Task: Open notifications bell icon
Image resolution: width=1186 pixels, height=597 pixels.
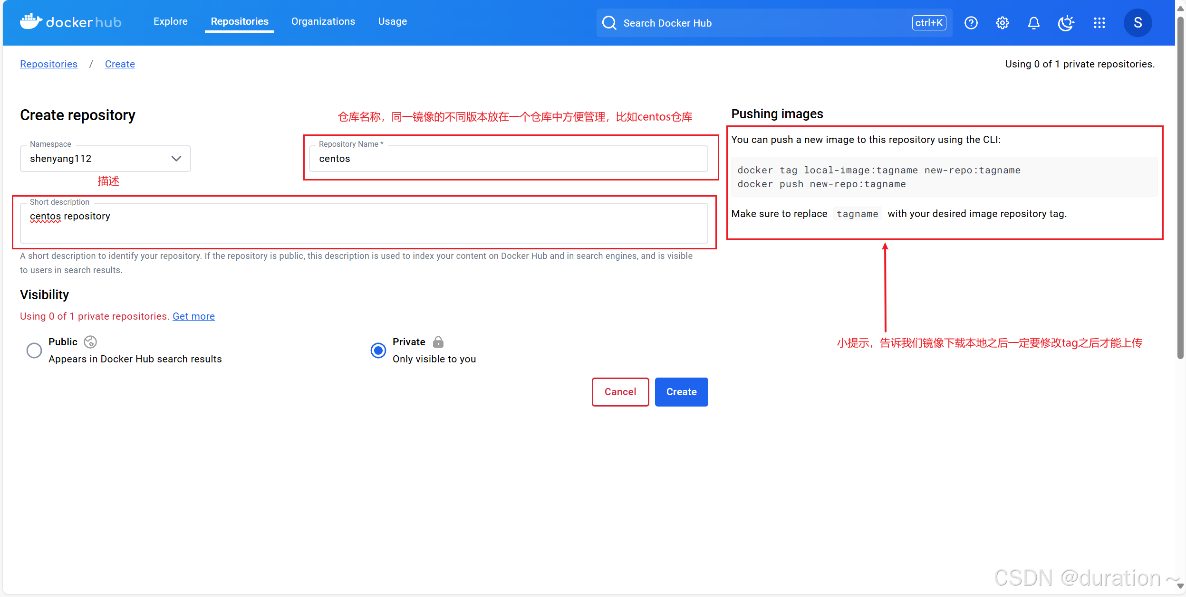Action: pos(1033,23)
